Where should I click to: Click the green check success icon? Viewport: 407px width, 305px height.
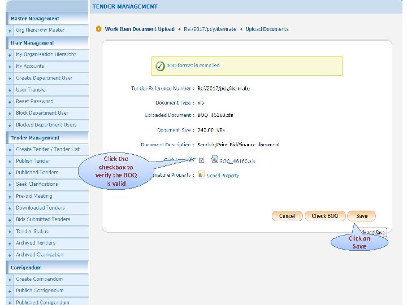pos(160,66)
